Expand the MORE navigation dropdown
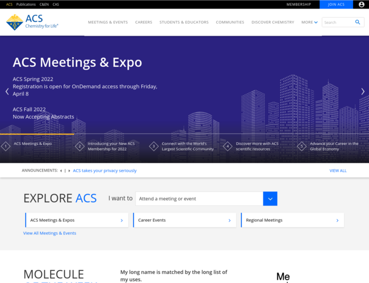 tap(309, 22)
